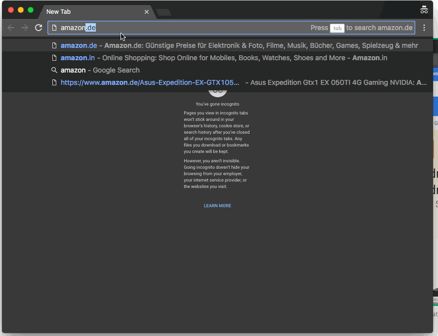Click the tab key hint in the address bar
Screen dimensions: 438x336
[x=337, y=28]
